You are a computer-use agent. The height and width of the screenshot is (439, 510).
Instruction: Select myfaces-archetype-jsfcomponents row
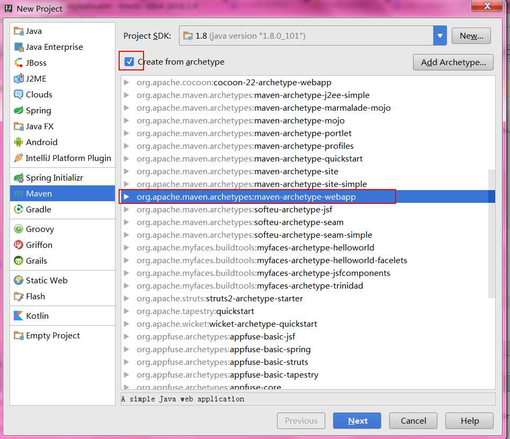pyautogui.click(x=308, y=273)
